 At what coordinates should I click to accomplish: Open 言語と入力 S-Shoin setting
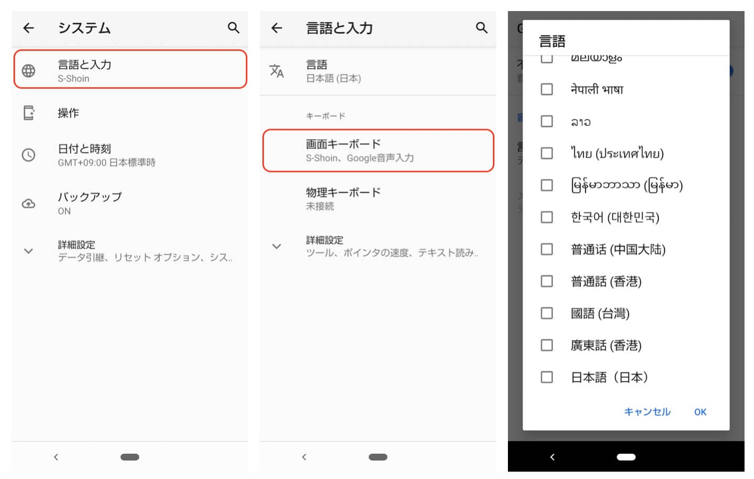[130, 69]
